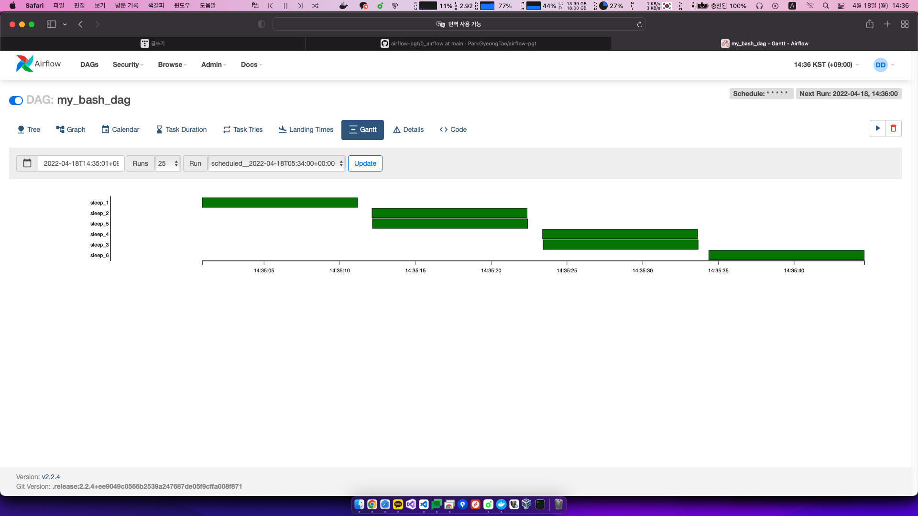
Task: Pause the my_bash_dag toggle switch
Action: click(16, 100)
